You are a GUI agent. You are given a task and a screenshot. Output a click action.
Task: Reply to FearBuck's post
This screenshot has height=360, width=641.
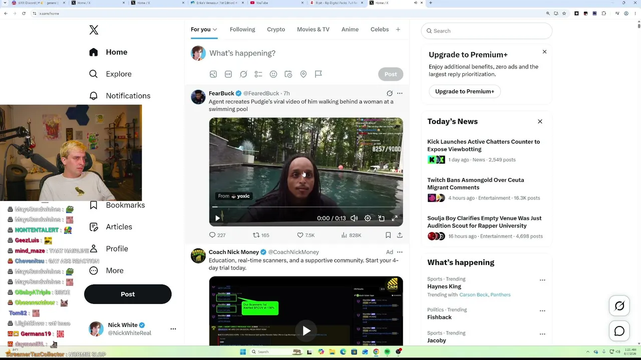(217, 235)
